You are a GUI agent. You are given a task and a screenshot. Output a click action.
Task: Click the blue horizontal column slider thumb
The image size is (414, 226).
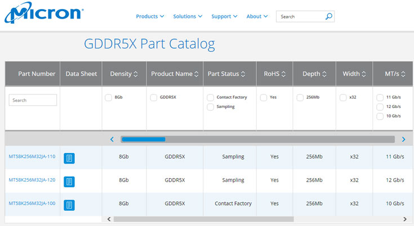[x=144, y=139]
